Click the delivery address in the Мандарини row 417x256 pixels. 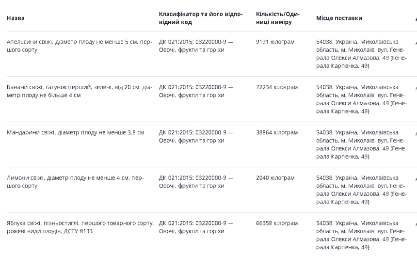(361, 144)
